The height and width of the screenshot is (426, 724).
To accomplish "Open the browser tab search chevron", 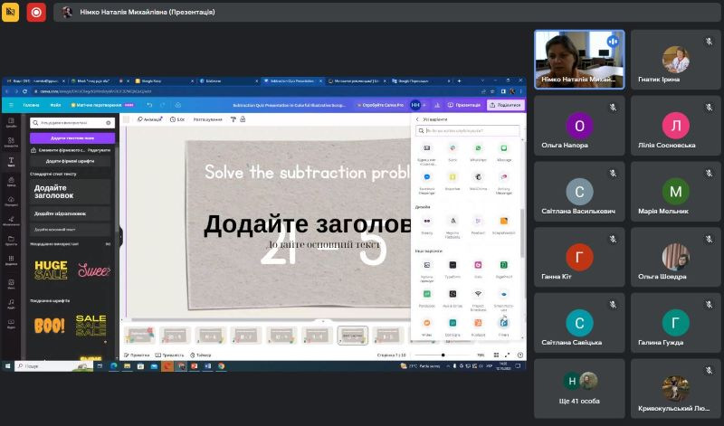I will pos(482,80).
